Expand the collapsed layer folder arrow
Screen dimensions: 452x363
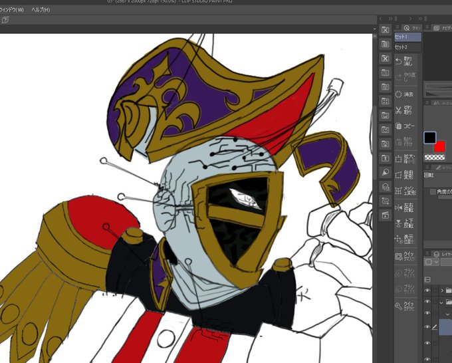[x=442, y=291]
